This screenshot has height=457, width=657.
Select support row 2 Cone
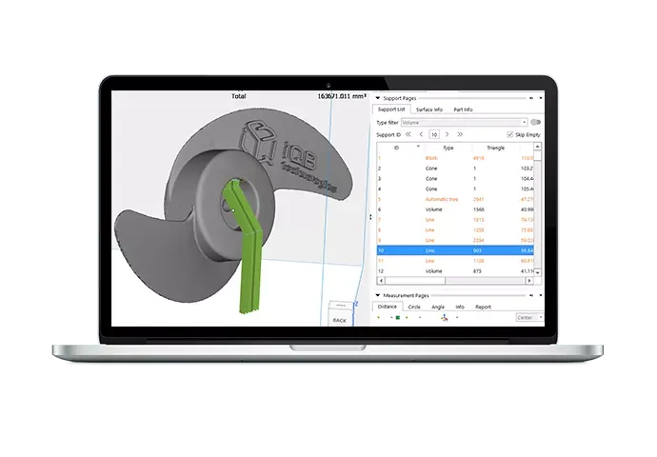455,169
